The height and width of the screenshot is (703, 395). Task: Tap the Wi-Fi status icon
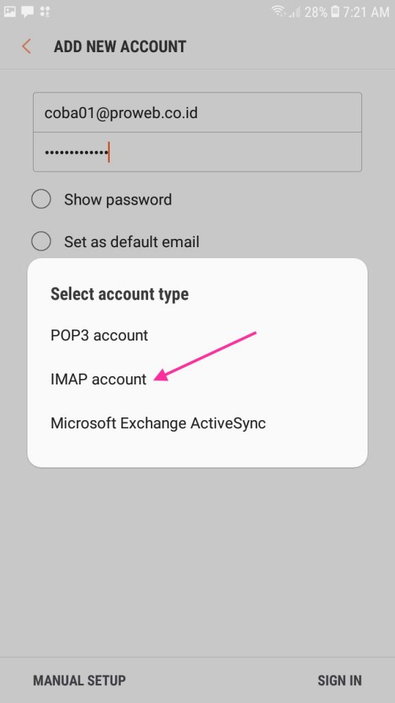coord(278,11)
